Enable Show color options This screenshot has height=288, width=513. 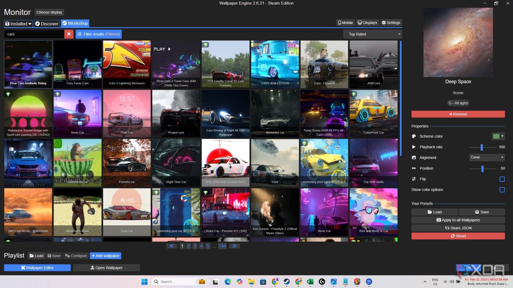(502, 190)
